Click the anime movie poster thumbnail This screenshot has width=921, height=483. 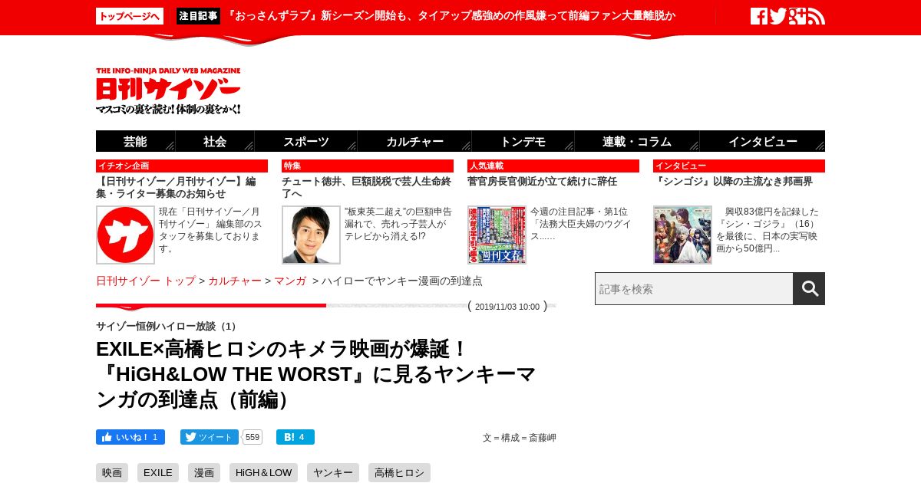pyautogui.click(x=682, y=235)
